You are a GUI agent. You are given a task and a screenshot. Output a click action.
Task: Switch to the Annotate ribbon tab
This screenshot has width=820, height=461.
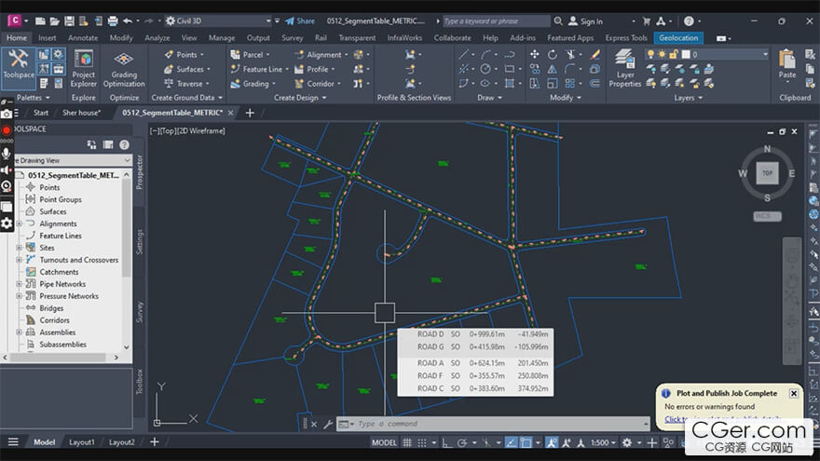point(82,38)
